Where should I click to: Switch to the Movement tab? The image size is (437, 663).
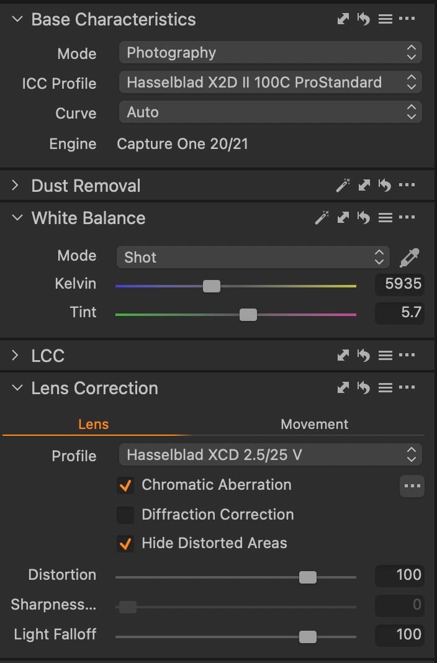[x=314, y=424]
